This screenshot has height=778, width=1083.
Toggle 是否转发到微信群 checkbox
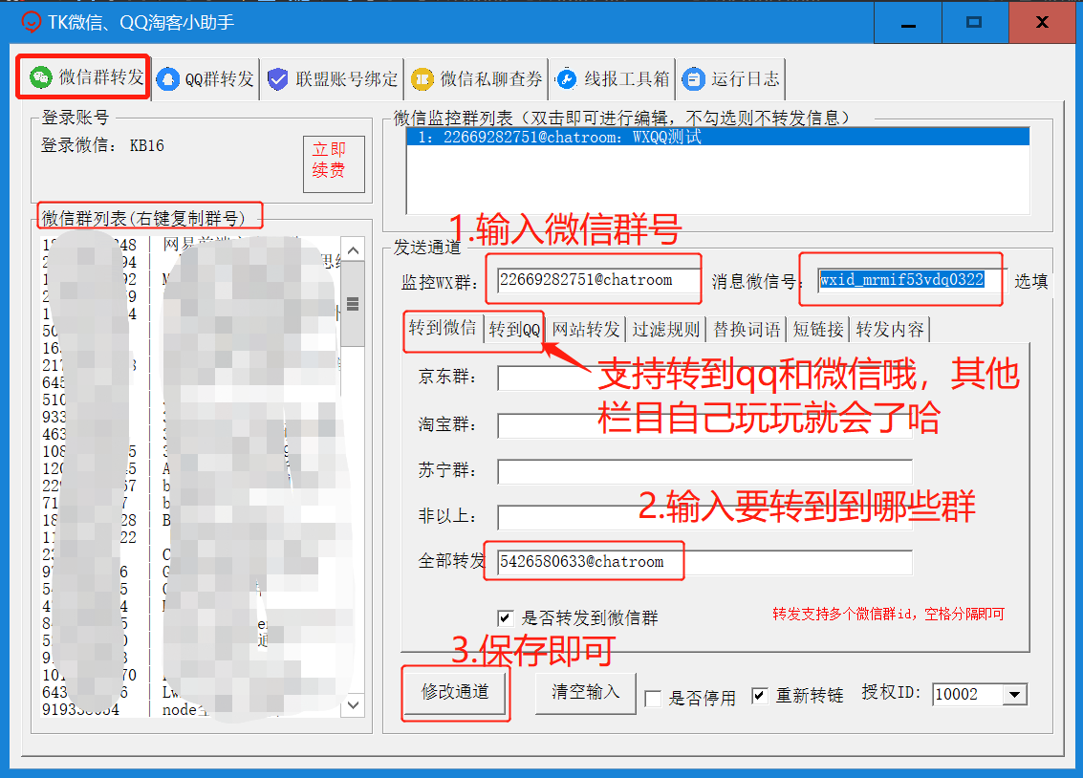[506, 617]
